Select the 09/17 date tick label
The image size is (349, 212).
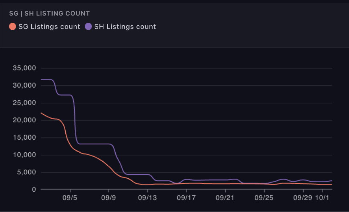coord(186,198)
